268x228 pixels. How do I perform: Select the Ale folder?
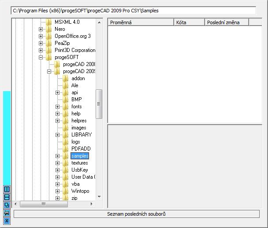[74, 85]
